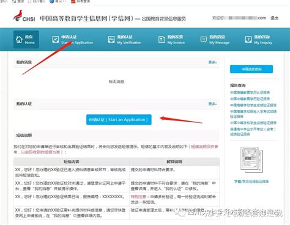Image resolution: width=290 pixels, height=225 pixels.
Task: Open the Home tab
Action: pos(26,39)
